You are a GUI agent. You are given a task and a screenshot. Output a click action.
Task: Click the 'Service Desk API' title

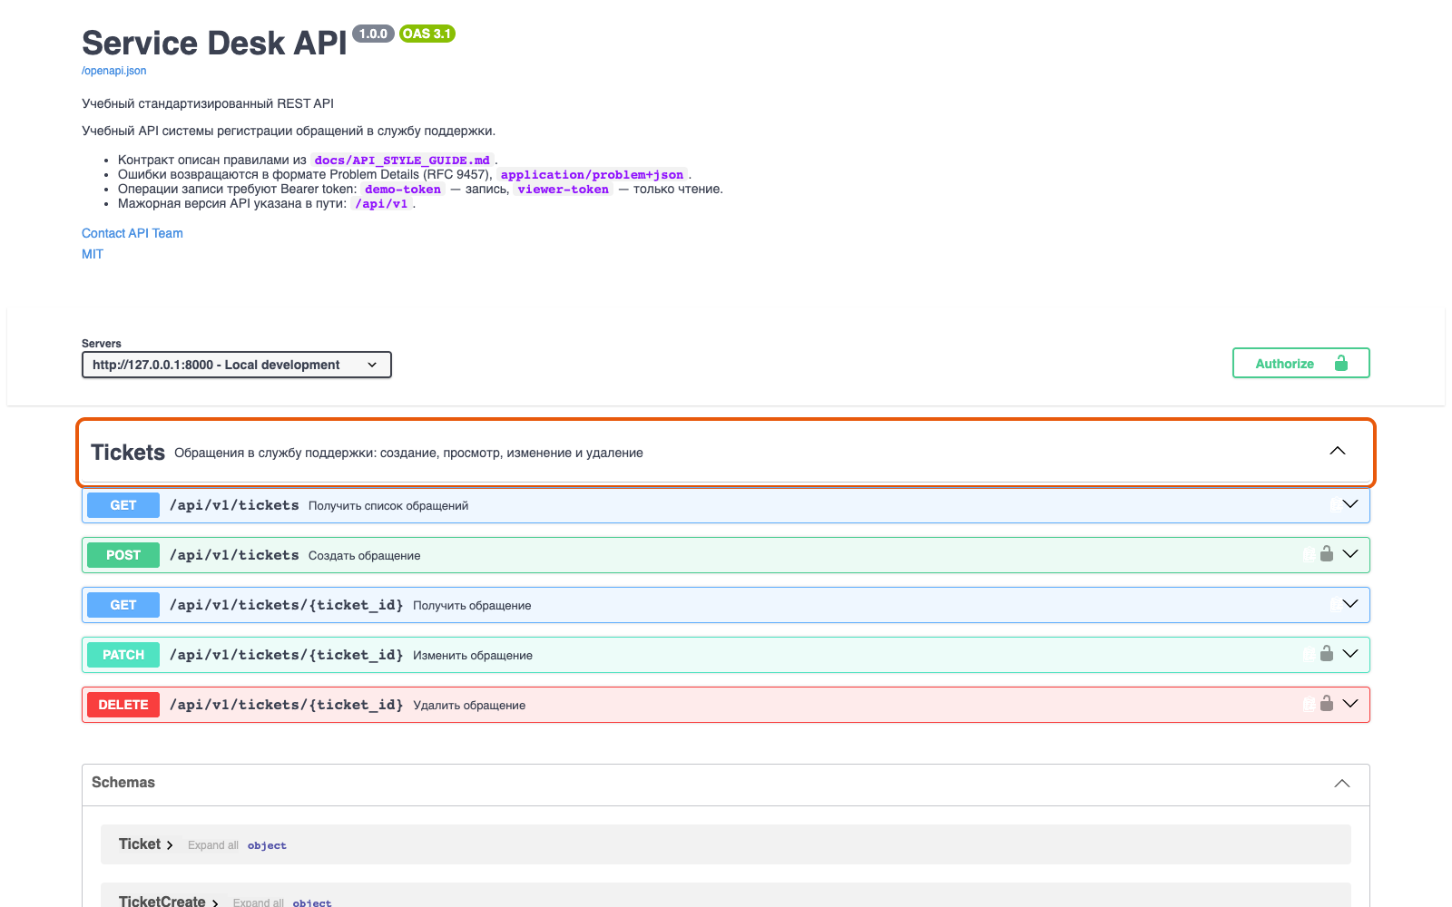pos(214,43)
